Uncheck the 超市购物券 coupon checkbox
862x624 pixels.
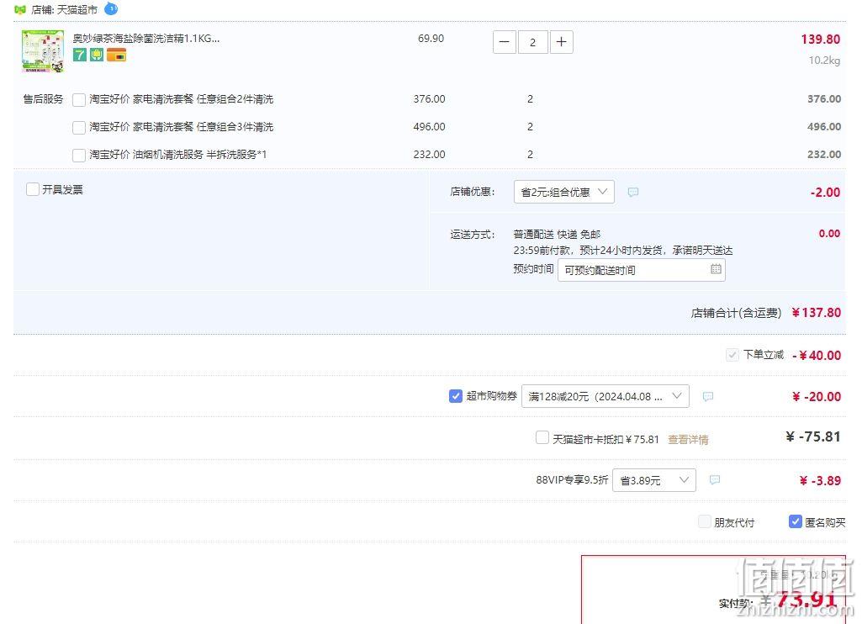click(456, 396)
